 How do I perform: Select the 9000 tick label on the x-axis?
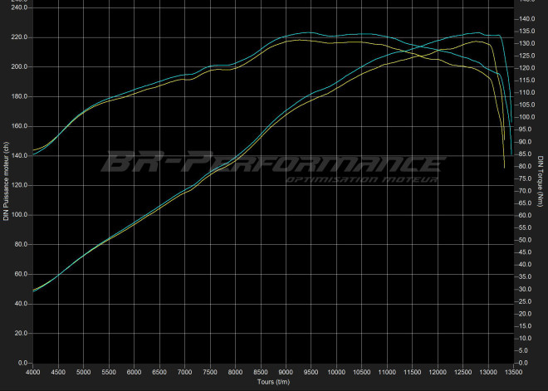click(286, 372)
